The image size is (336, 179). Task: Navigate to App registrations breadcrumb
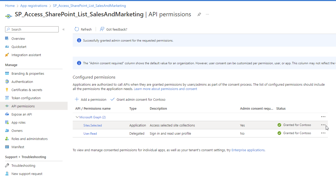tap(34, 5)
